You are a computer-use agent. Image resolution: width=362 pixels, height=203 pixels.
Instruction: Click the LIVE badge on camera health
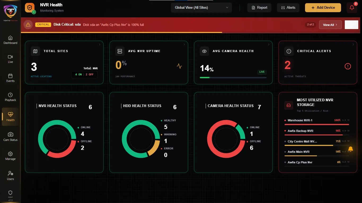point(262,72)
